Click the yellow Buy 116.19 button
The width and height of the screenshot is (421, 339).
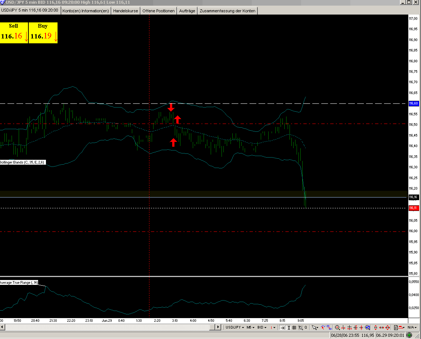[x=43, y=32]
